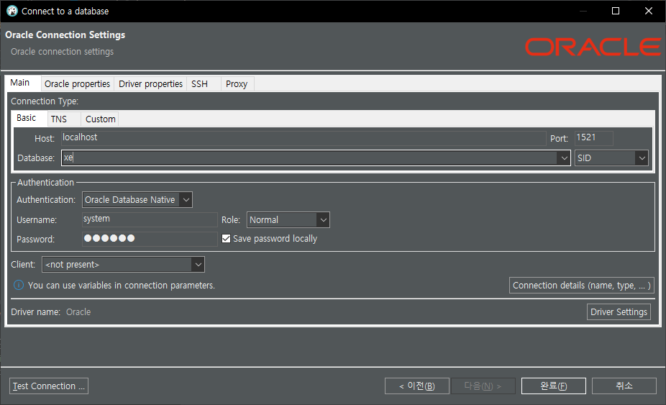The image size is (666, 405).
Task: Select the Custom connection type tab
Action: (100, 119)
